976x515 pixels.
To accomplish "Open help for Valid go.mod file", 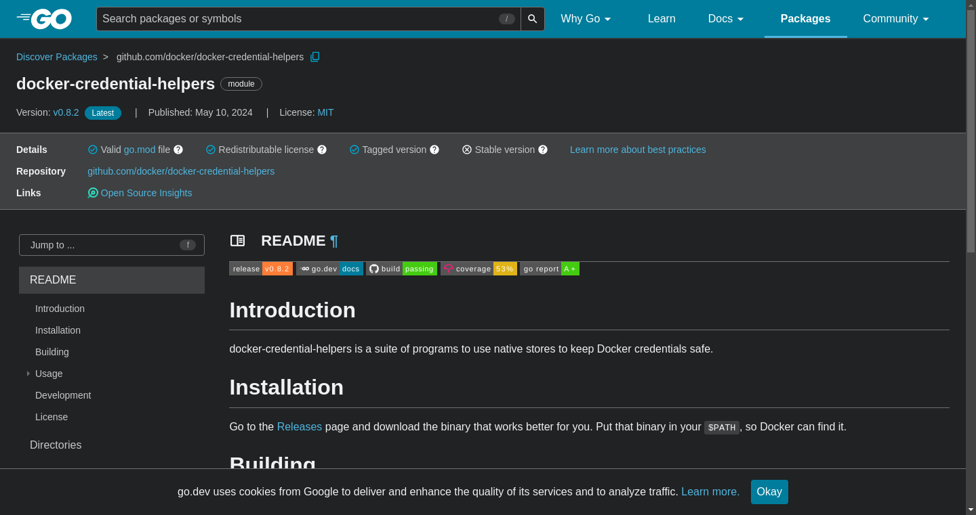I will click(x=178, y=150).
